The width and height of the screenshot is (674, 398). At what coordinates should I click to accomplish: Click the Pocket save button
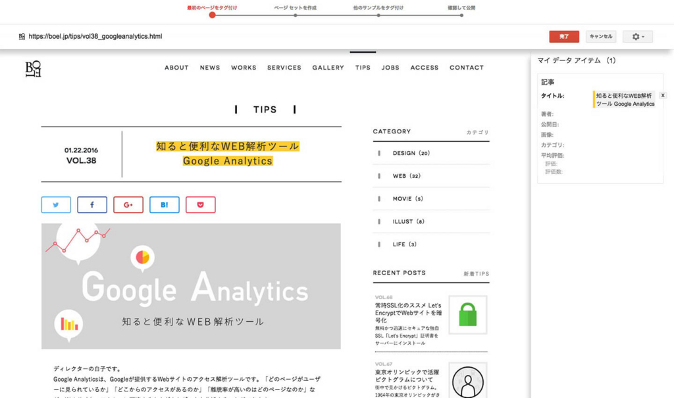coord(200,204)
